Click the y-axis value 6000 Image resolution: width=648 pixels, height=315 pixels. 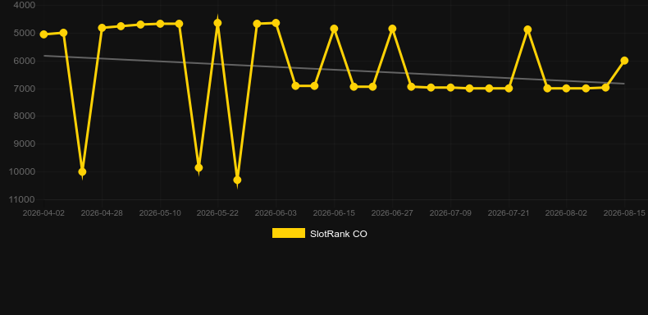pyautogui.click(x=25, y=61)
